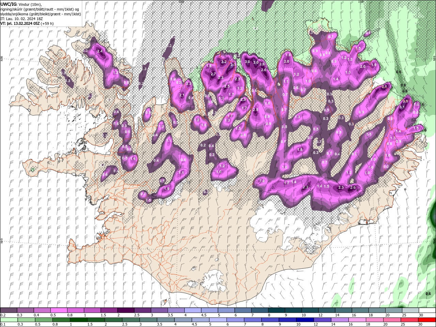Pick the rain scale swatch for 16 mm
This screenshot has width=436, height=327.
click(357, 320)
